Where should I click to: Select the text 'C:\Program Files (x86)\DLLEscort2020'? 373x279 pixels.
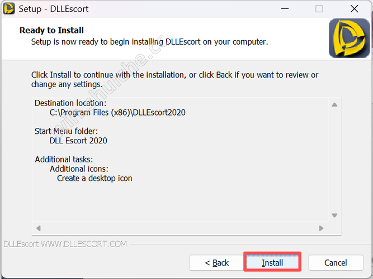click(117, 113)
